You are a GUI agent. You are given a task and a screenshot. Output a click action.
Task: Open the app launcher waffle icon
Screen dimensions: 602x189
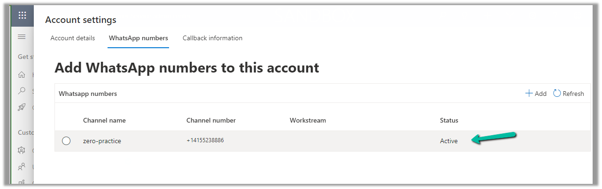pos(22,15)
